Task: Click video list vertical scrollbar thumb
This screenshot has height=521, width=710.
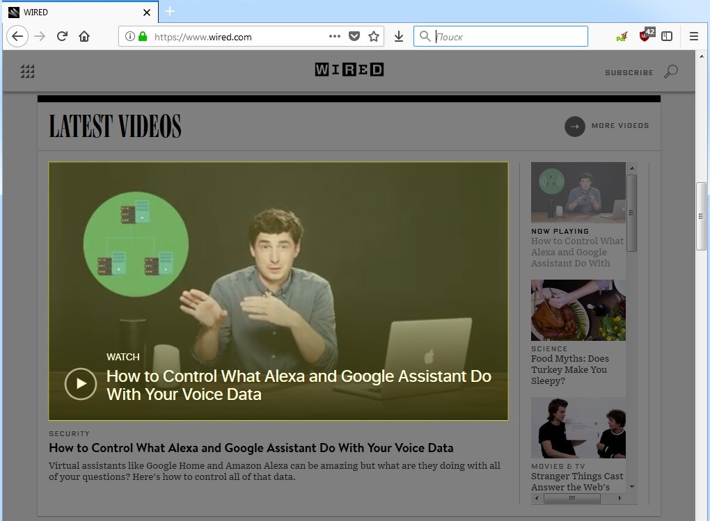Action: pos(631,213)
